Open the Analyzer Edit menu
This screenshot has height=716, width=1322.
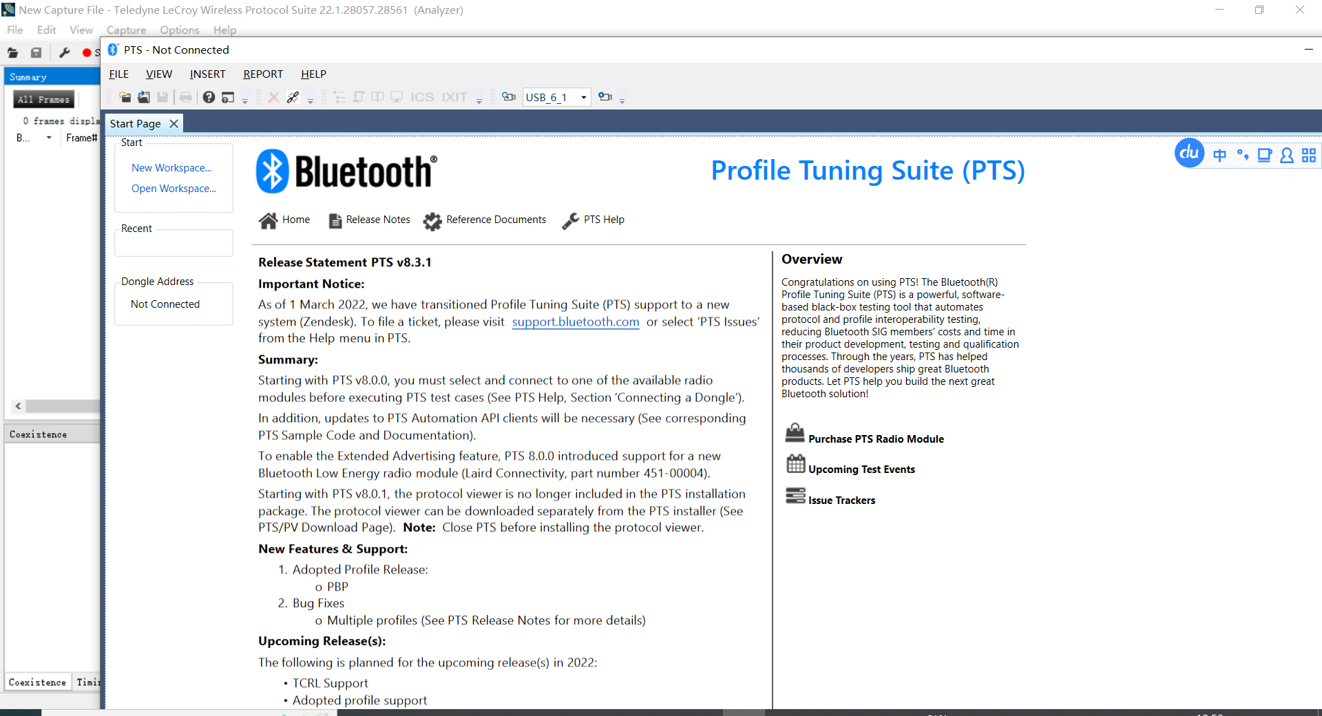[47, 30]
